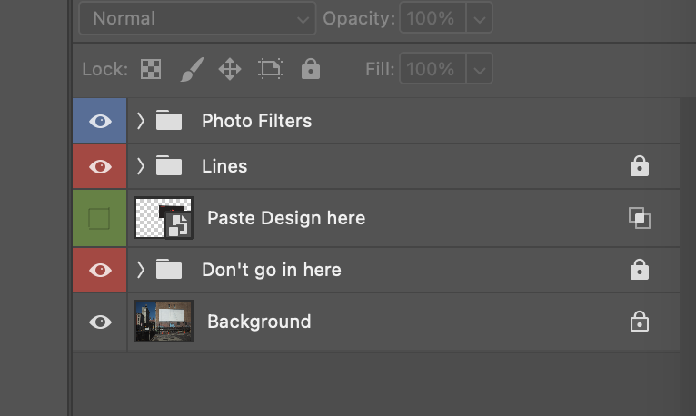Click smart filter icon on Paste Design here
The image size is (696, 416).
click(x=640, y=218)
